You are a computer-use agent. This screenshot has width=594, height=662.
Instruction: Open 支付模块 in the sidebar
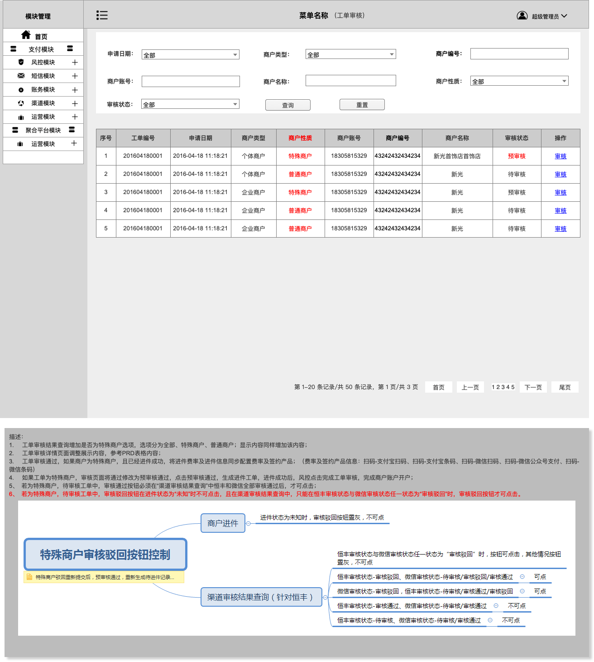(41, 49)
